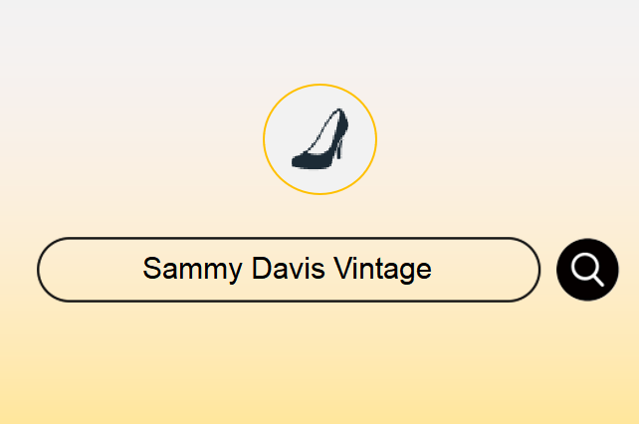Click empty left area inside search bar
Viewport: 639px width, 424px height.
pyautogui.click(x=92, y=270)
